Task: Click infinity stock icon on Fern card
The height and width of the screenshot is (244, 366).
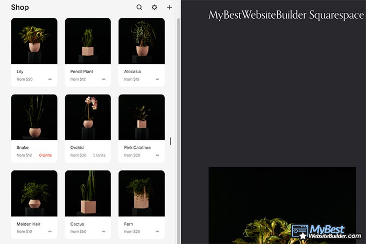Action: click(x=158, y=232)
